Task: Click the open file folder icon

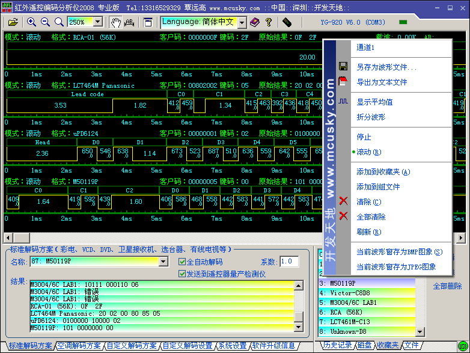Action: point(13,22)
